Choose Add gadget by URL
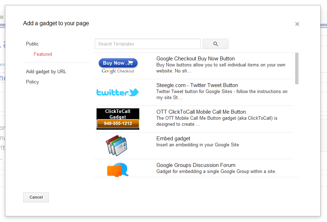This screenshot has width=327, height=222. click(46, 71)
